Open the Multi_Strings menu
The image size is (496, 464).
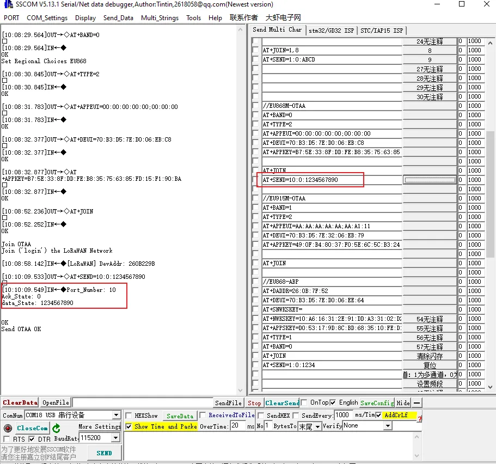tap(160, 17)
